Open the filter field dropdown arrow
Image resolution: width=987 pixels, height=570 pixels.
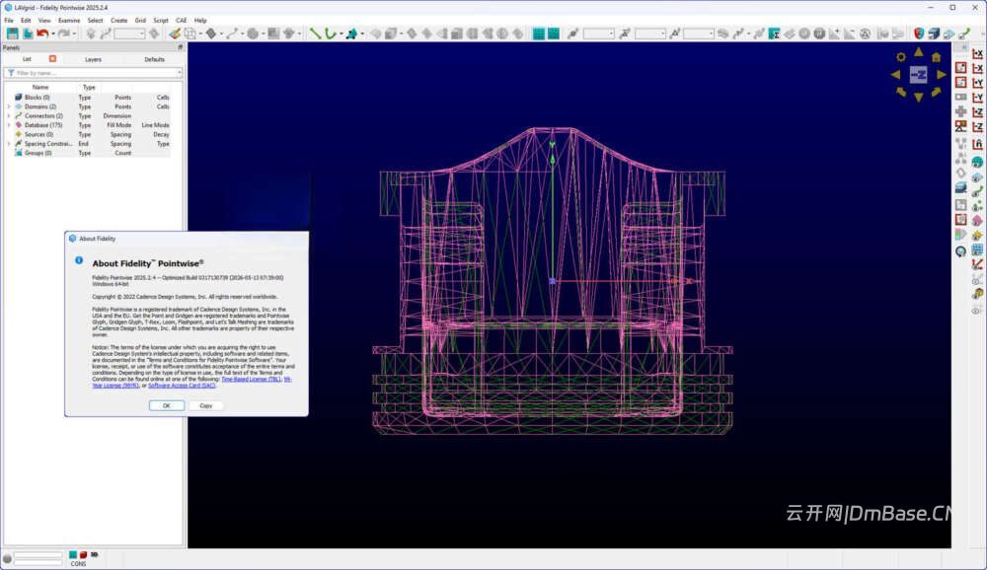180,73
